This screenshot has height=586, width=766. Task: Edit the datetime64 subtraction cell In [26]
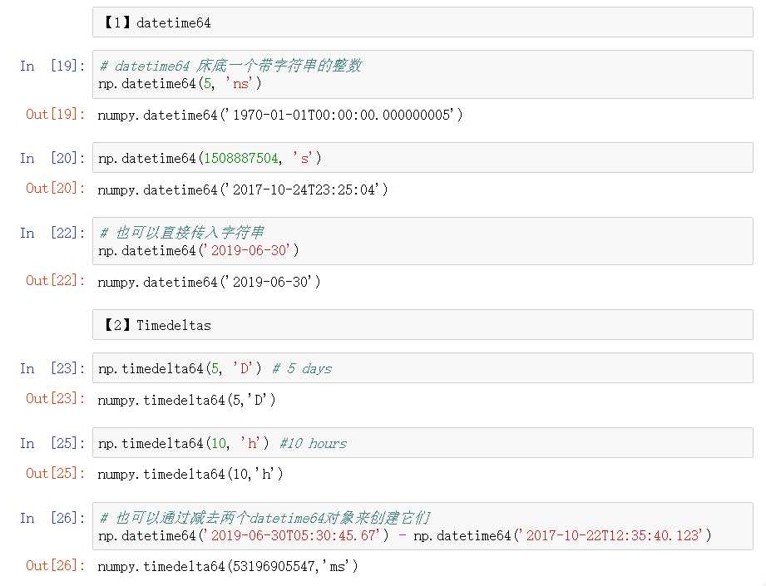[x=423, y=526]
